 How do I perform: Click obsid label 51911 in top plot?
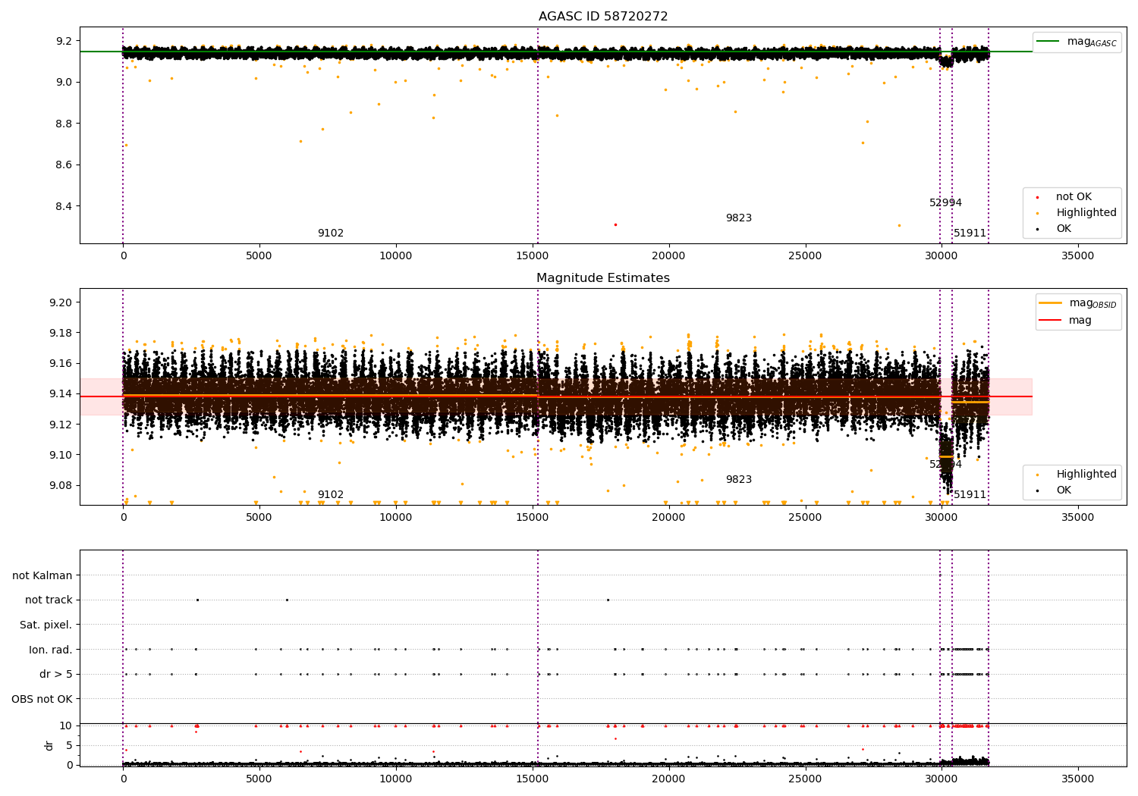click(x=970, y=233)
